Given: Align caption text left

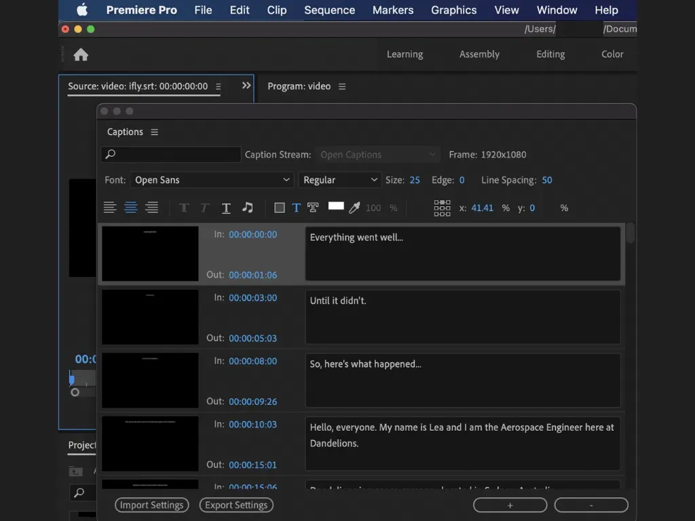Looking at the screenshot, I should (110, 208).
